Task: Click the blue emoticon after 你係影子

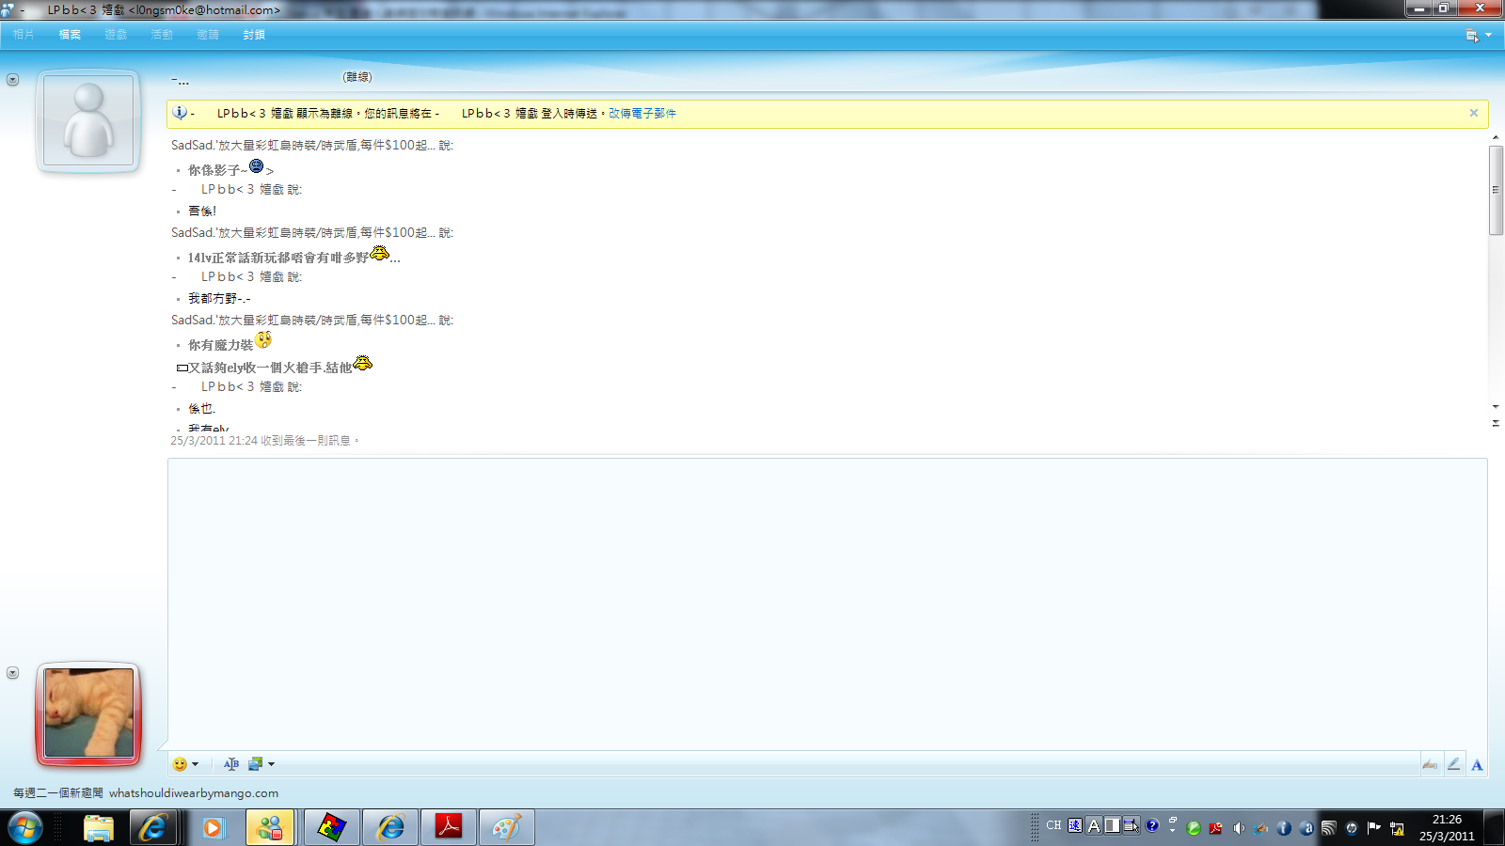Action: point(256,166)
